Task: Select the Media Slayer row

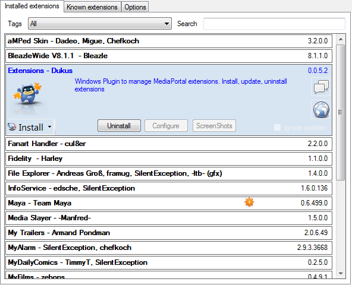Action: [169, 218]
